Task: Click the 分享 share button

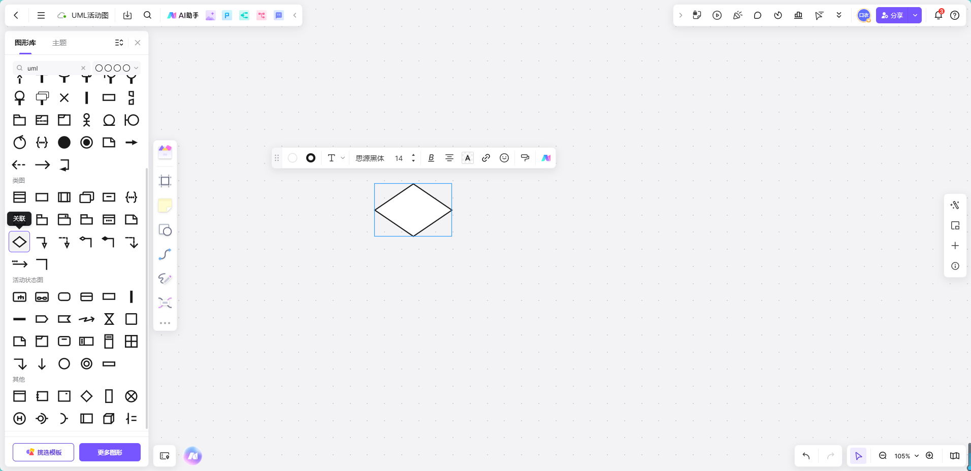Action: [x=892, y=15]
